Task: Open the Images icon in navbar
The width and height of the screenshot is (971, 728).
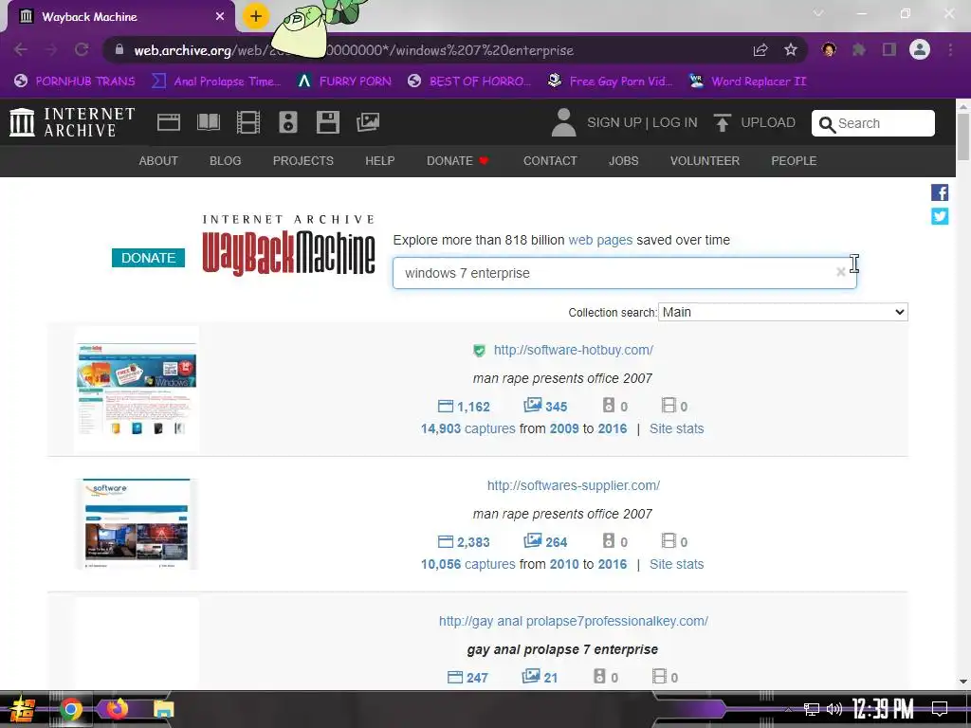Action: pyautogui.click(x=368, y=122)
